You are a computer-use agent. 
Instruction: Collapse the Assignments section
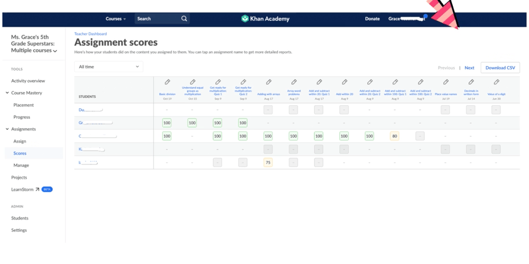pyautogui.click(x=7, y=129)
